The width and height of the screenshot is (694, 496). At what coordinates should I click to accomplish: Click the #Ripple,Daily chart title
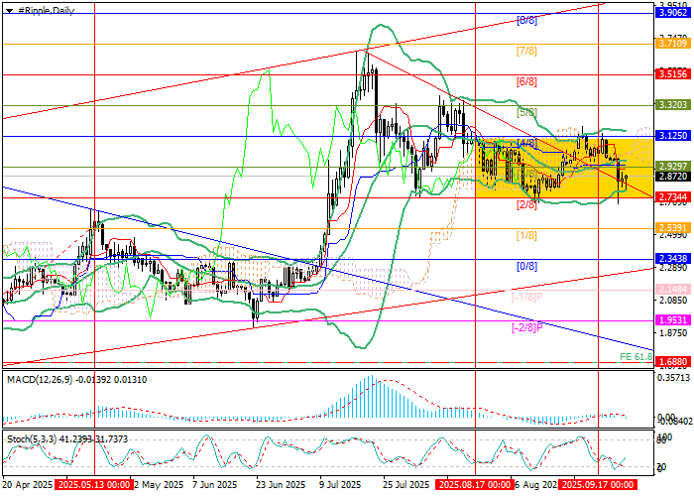click(46, 10)
